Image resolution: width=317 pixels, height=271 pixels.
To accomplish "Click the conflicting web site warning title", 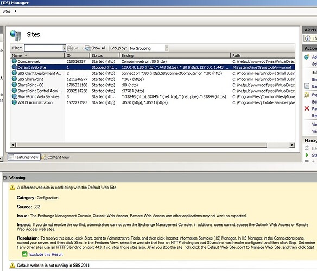I will [x=67, y=188].
